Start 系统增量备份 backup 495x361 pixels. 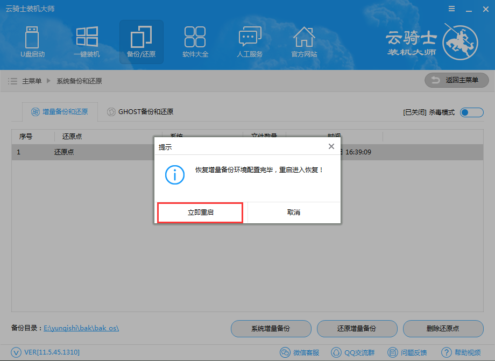click(271, 329)
